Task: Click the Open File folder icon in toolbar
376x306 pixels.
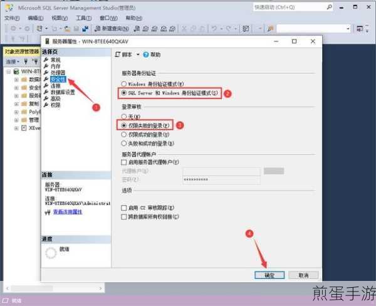Action: tap(68, 29)
